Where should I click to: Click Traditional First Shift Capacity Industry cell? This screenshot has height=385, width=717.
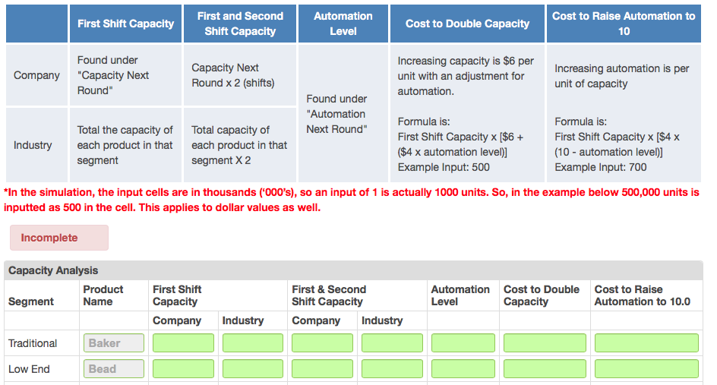(253, 343)
